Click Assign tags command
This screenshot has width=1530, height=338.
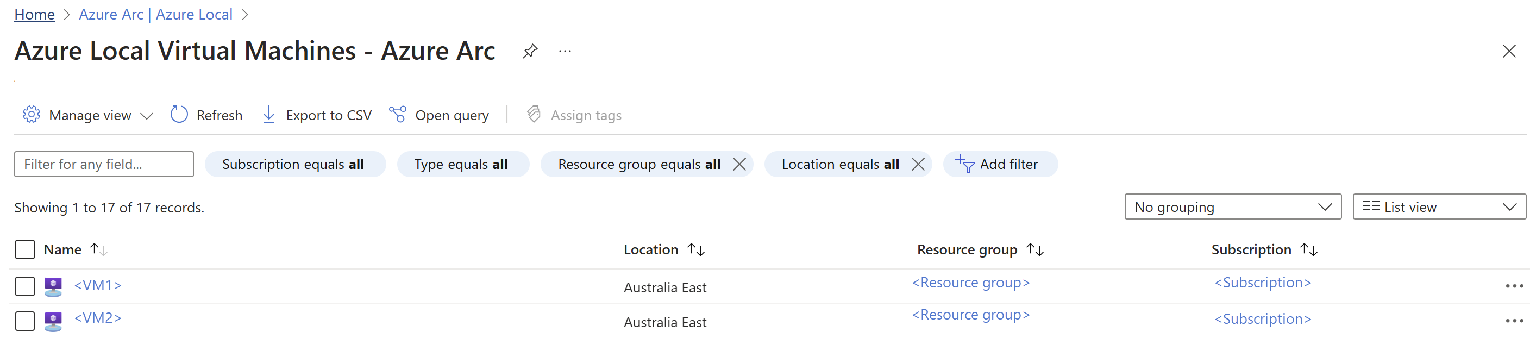574,115
